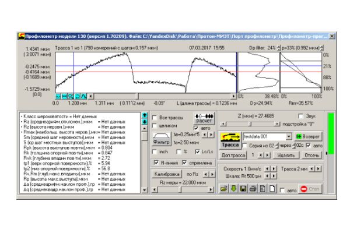This screenshot has height=233, width=350.
Task: Click right arrow after Доп.трасса number 1
Action: click(x=268, y=155)
